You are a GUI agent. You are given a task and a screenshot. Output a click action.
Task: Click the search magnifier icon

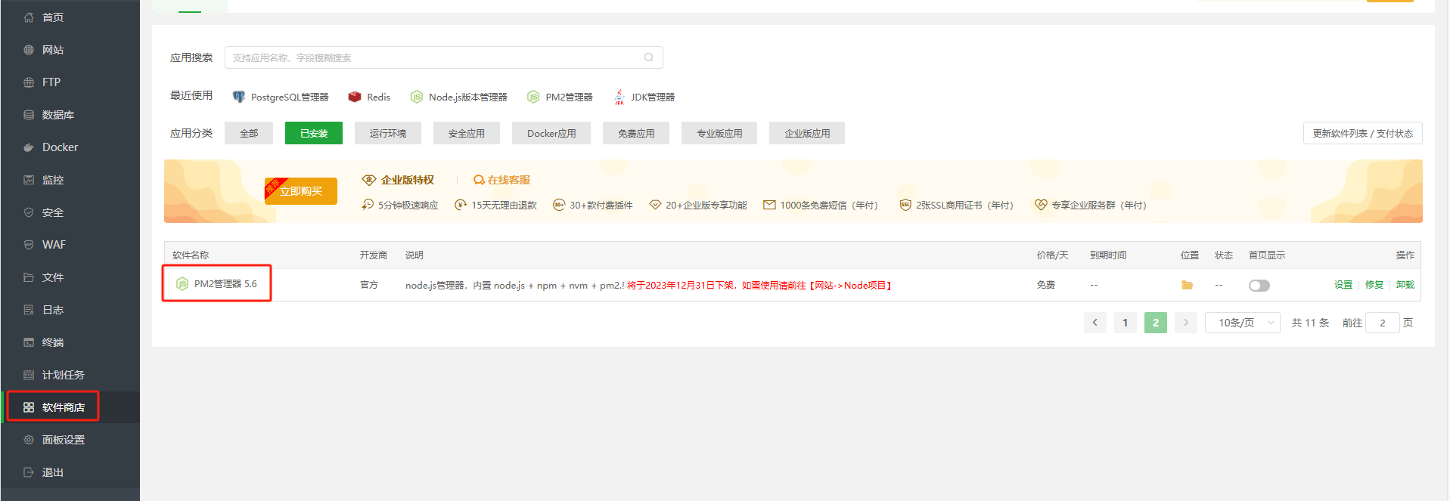click(x=648, y=57)
